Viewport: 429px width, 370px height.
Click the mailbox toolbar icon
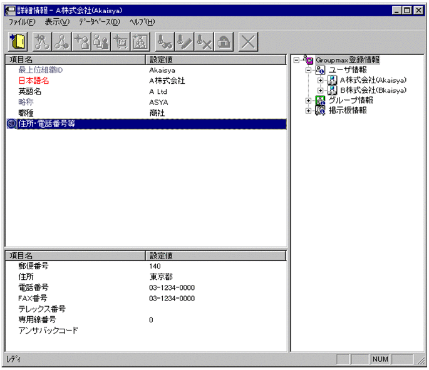point(224,42)
